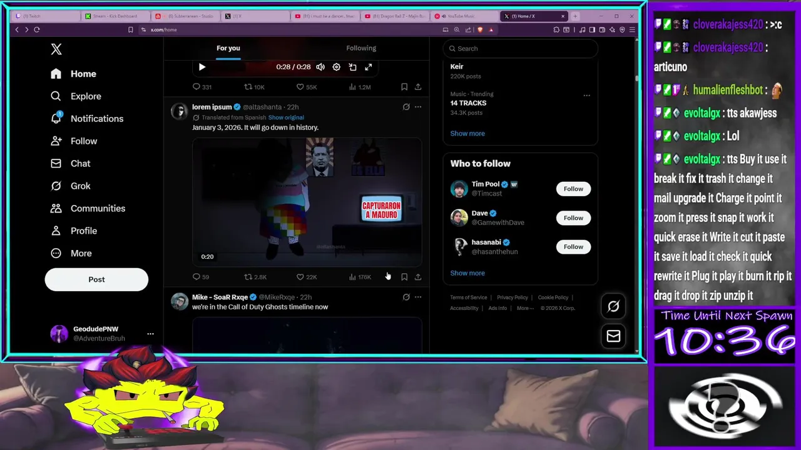Reply to the post with 59 comments
The image size is (801, 450).
point(201,277)
